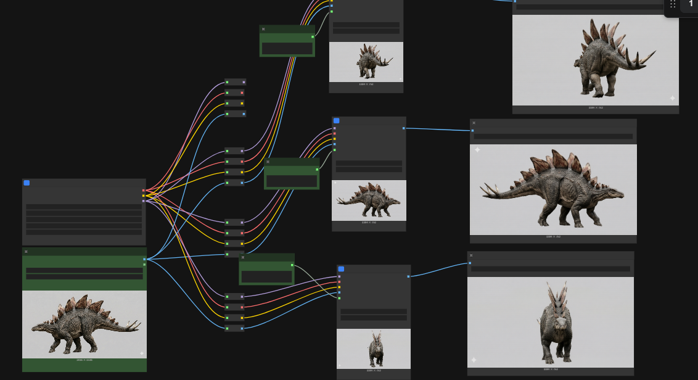Viewport: 698px width, 380px height.
Task: Collapse the topmost small green node
Action: (263, 29)
